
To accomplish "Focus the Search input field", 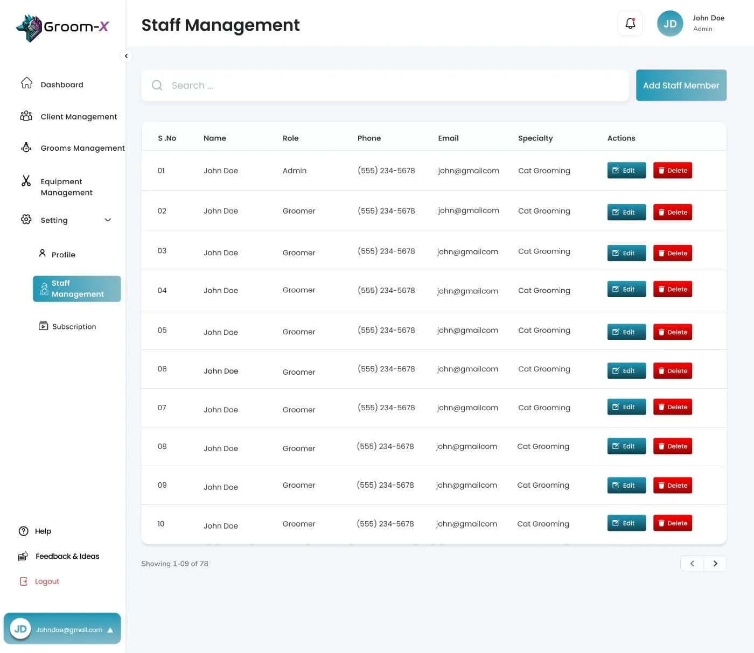I will pos(385,85).
